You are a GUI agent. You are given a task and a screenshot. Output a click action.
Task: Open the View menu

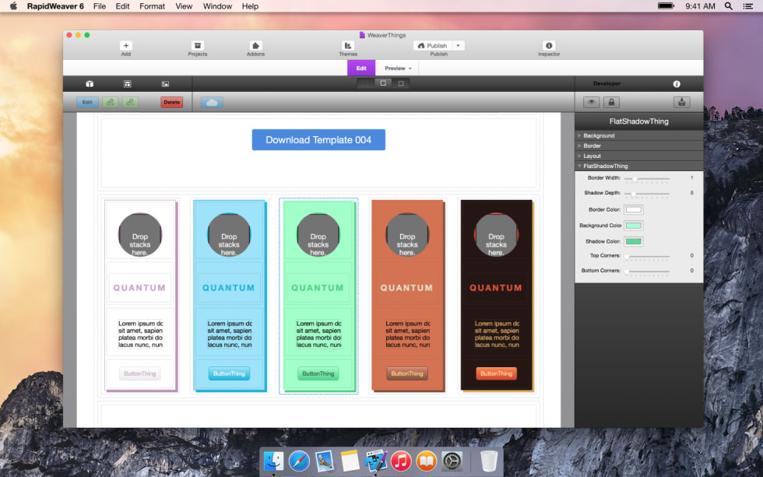click(184, 6)
